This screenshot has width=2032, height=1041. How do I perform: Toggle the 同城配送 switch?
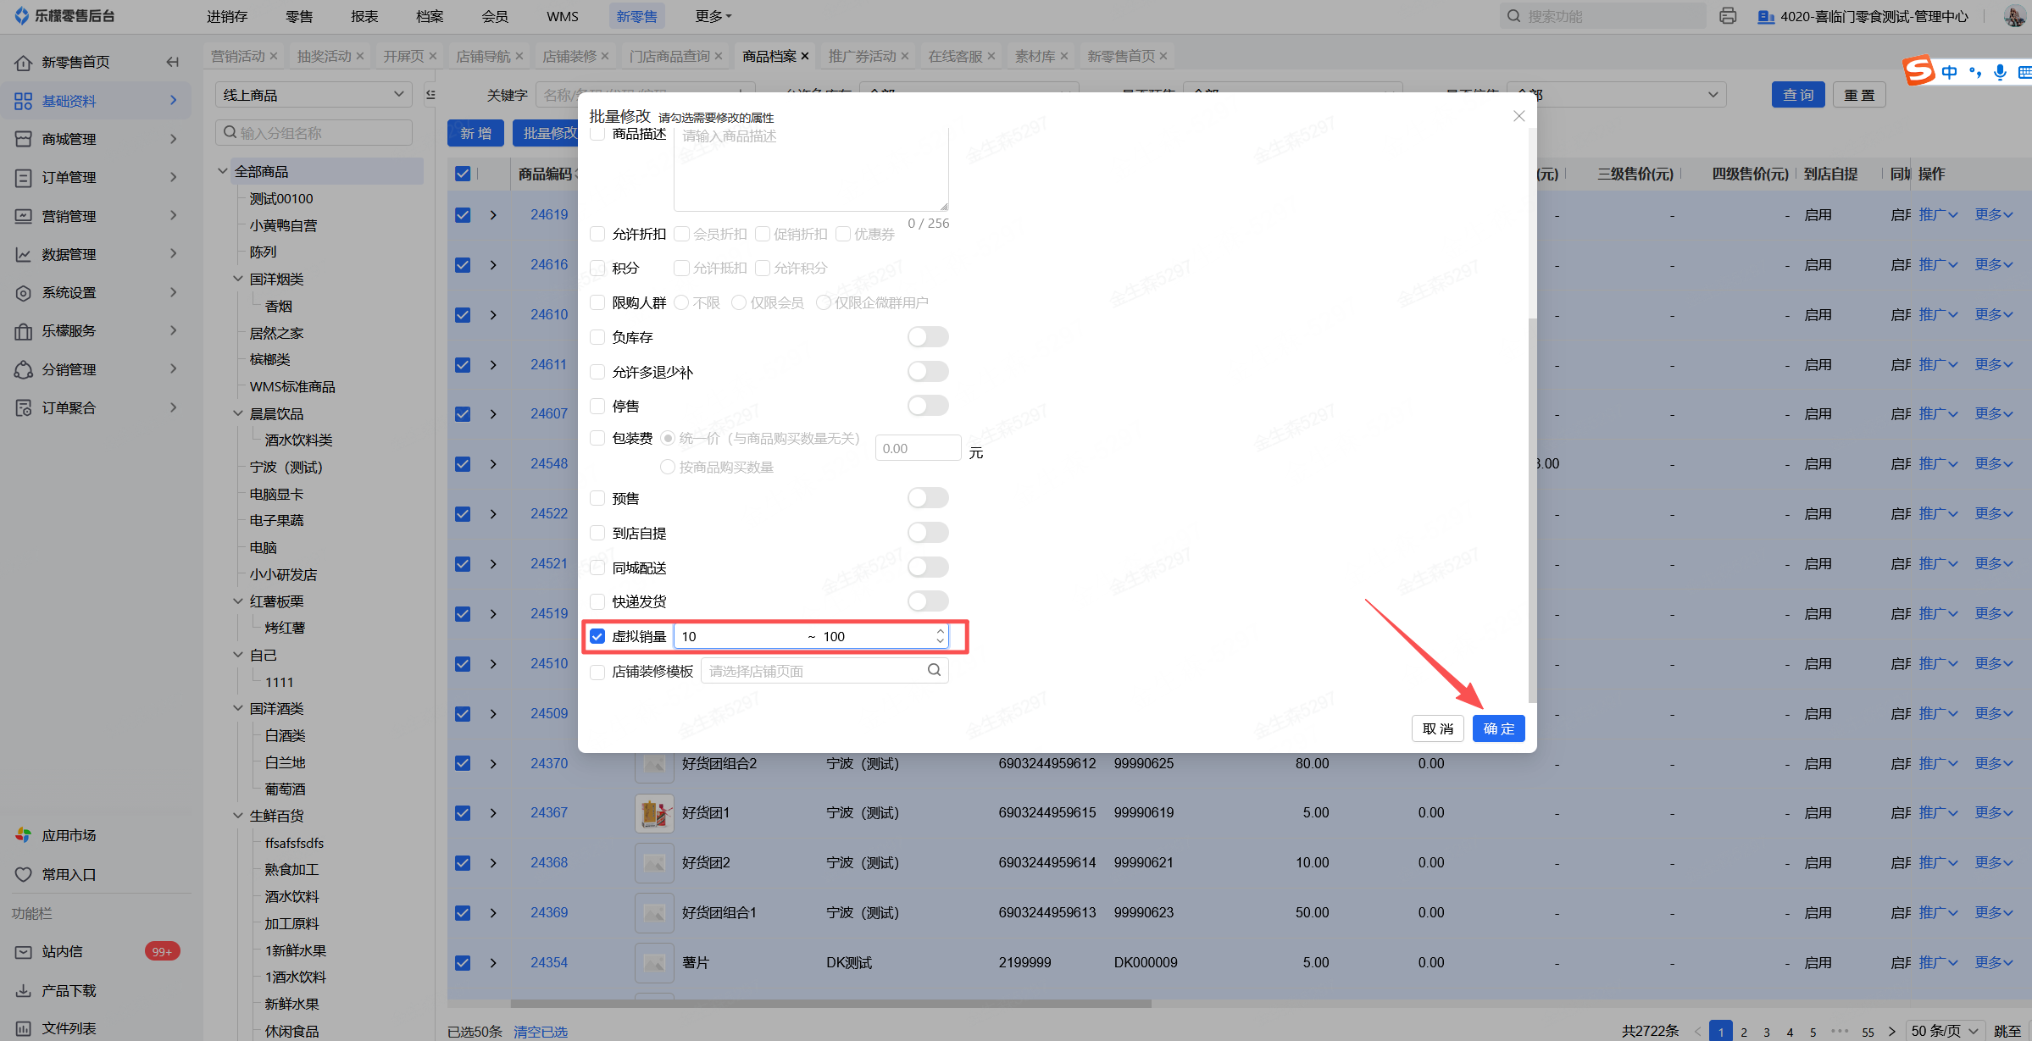[x=927, y=568]
